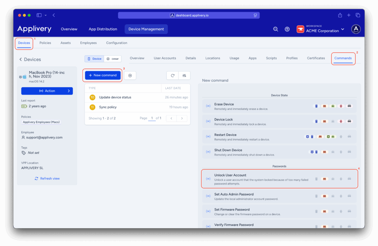Viewport: 378px width, 246px height.
Task: Go to next page of commands
Action: [182, 118]
